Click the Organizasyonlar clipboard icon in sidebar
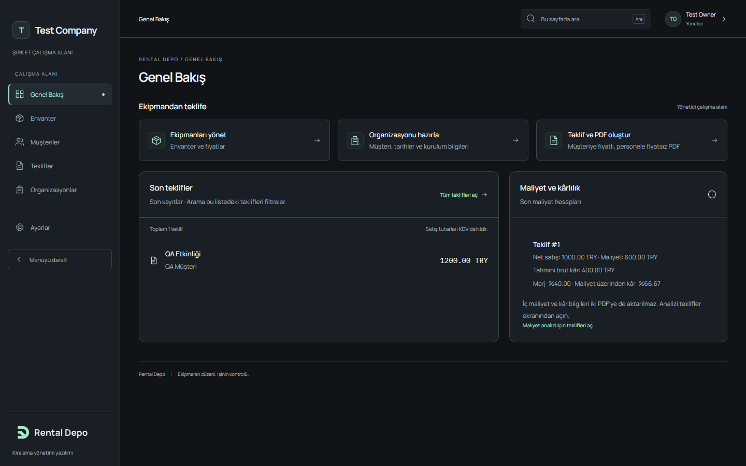Viewport: 746px width, 466px height. coord(20,190)
